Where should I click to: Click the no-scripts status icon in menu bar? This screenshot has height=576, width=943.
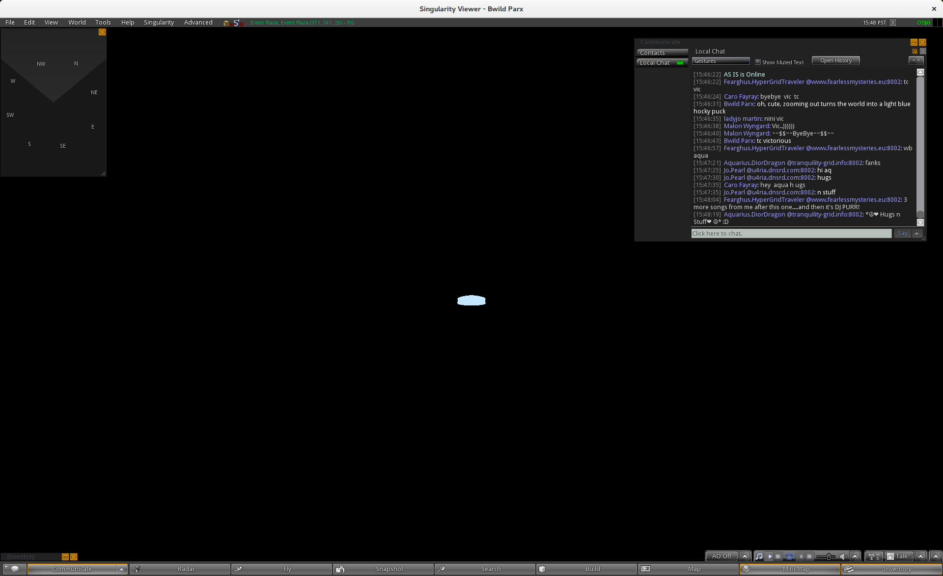tap(238, 23)
